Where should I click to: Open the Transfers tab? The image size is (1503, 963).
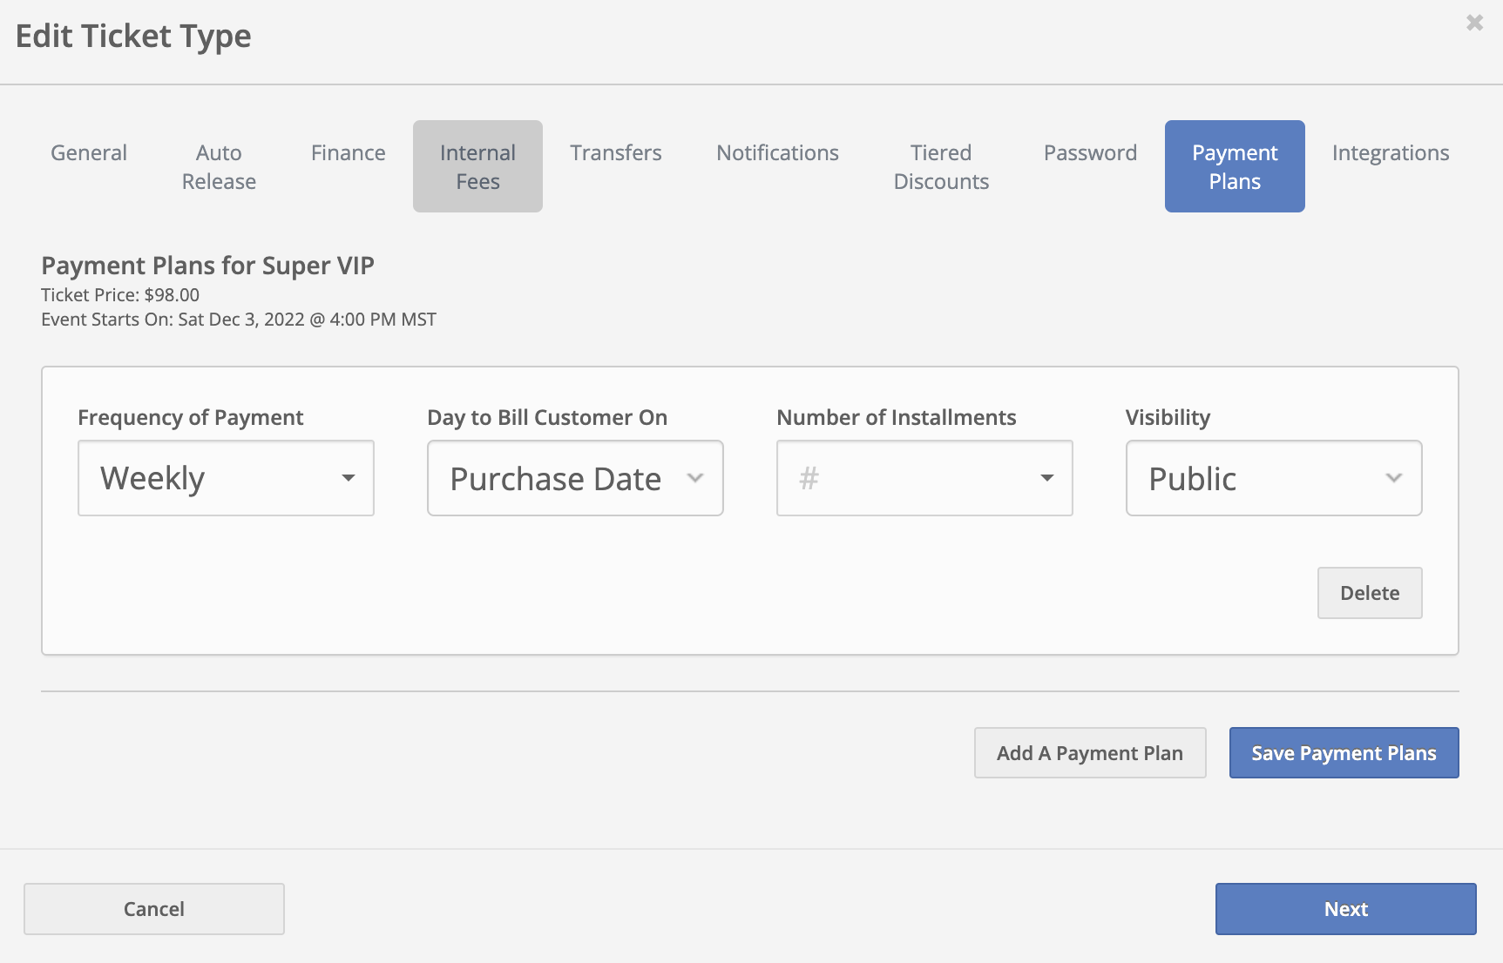[616, 152]
